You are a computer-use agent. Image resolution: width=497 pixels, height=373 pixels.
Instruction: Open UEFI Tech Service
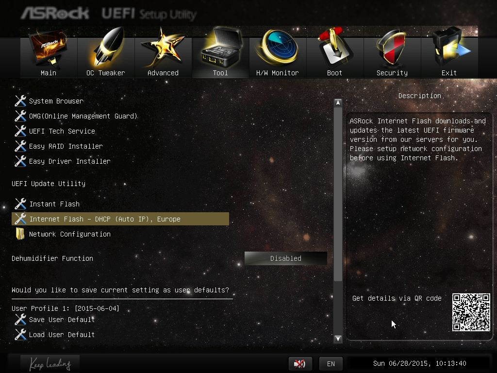(x=62, y=131)
